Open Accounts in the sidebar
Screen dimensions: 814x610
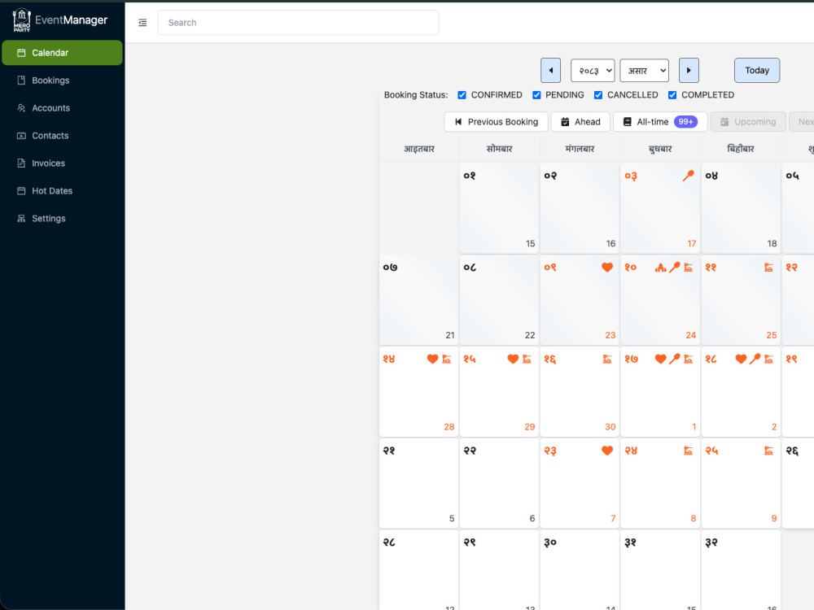pos(63,108)
